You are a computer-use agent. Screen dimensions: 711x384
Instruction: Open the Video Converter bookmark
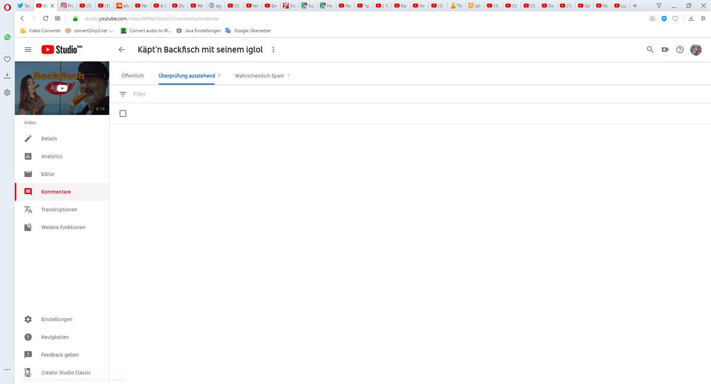point(40,30)
